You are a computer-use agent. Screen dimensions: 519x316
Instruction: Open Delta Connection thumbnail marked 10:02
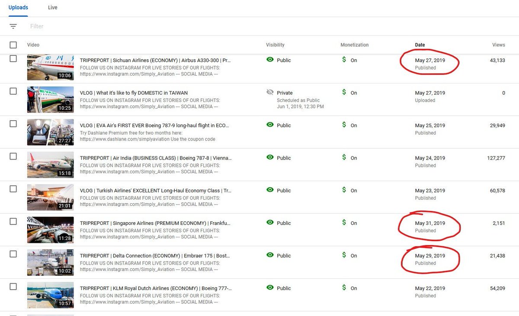(50, 262)
